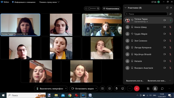
Task: Open File Explorer from taskbar
Action: click(56, 95)
